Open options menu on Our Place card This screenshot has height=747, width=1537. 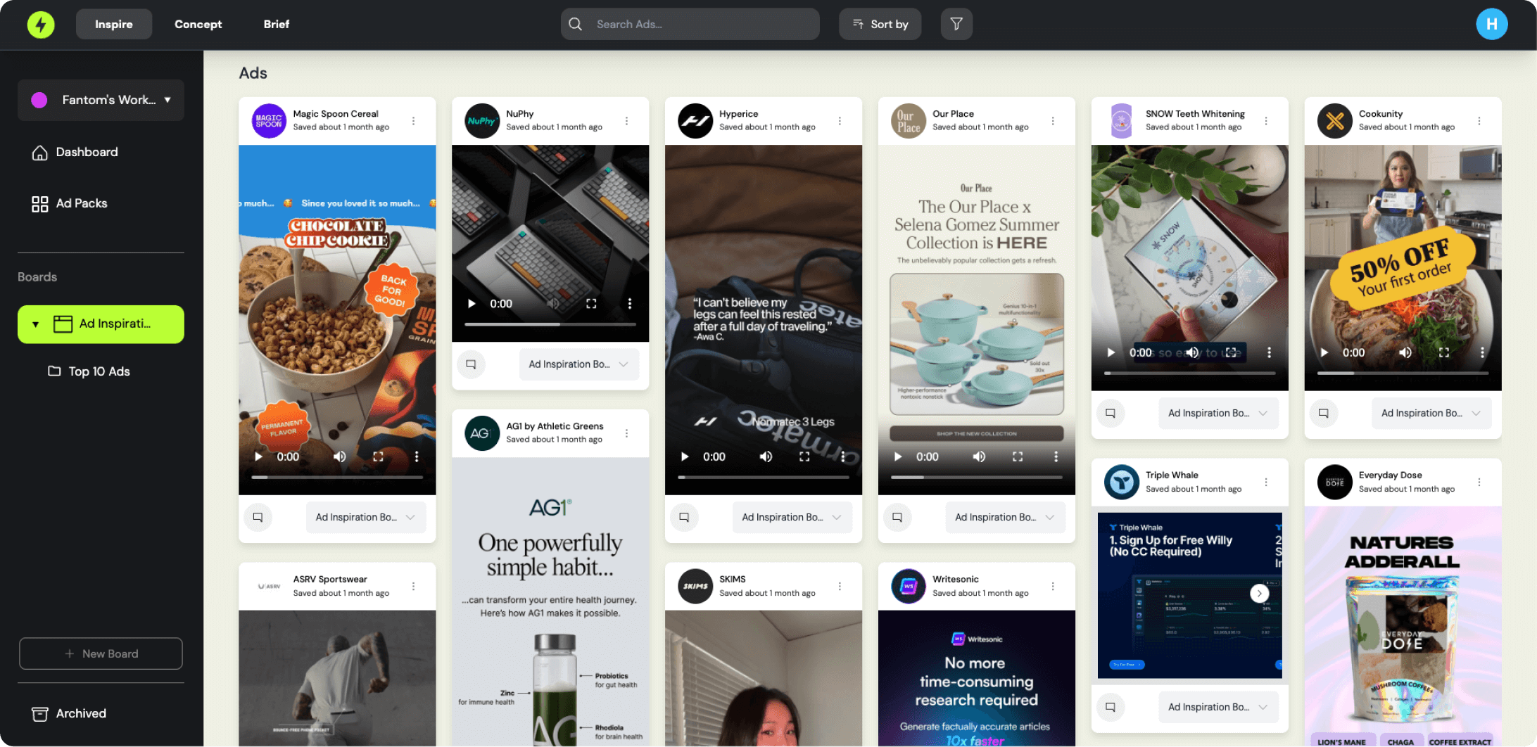pyautogui.click(x=1053, y=121)
